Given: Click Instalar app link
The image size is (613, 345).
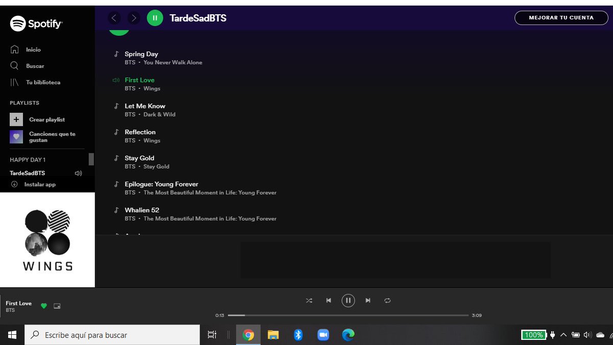Looking at the screenshot, I should click(40, 185).
